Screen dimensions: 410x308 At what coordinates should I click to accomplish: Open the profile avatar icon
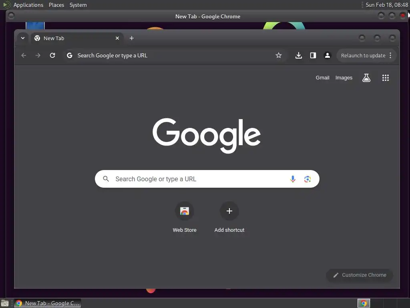tap(327, 55)
